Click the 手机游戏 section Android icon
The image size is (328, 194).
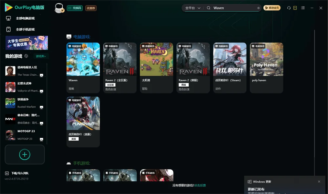pos(69,163)
